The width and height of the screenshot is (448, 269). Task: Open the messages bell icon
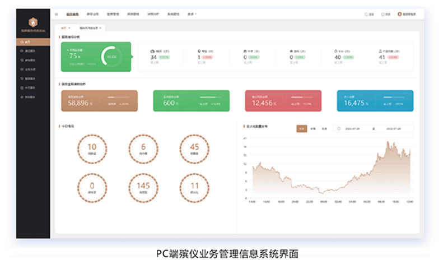tap(383, 14)
